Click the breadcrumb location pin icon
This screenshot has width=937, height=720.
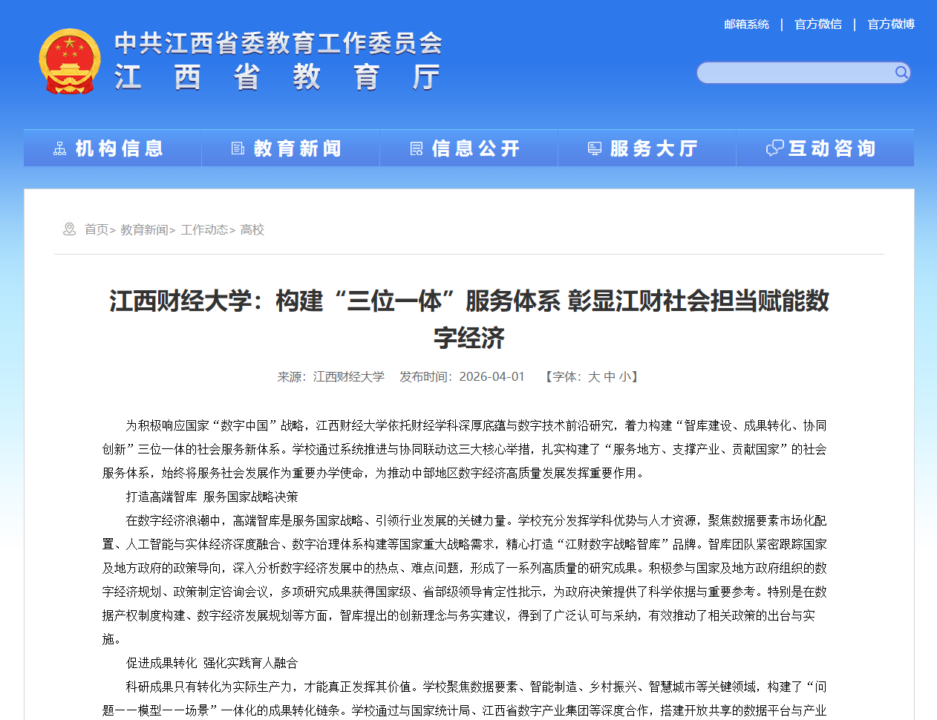(69, 229)
